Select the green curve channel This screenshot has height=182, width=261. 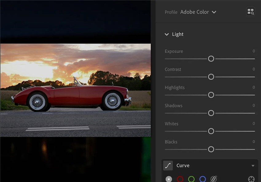coord(191,179)
